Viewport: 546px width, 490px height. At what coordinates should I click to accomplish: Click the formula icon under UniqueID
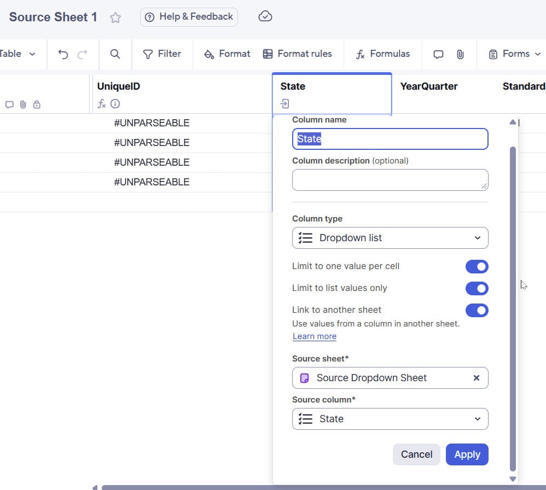pyautogui.click(x=102, y=104)
